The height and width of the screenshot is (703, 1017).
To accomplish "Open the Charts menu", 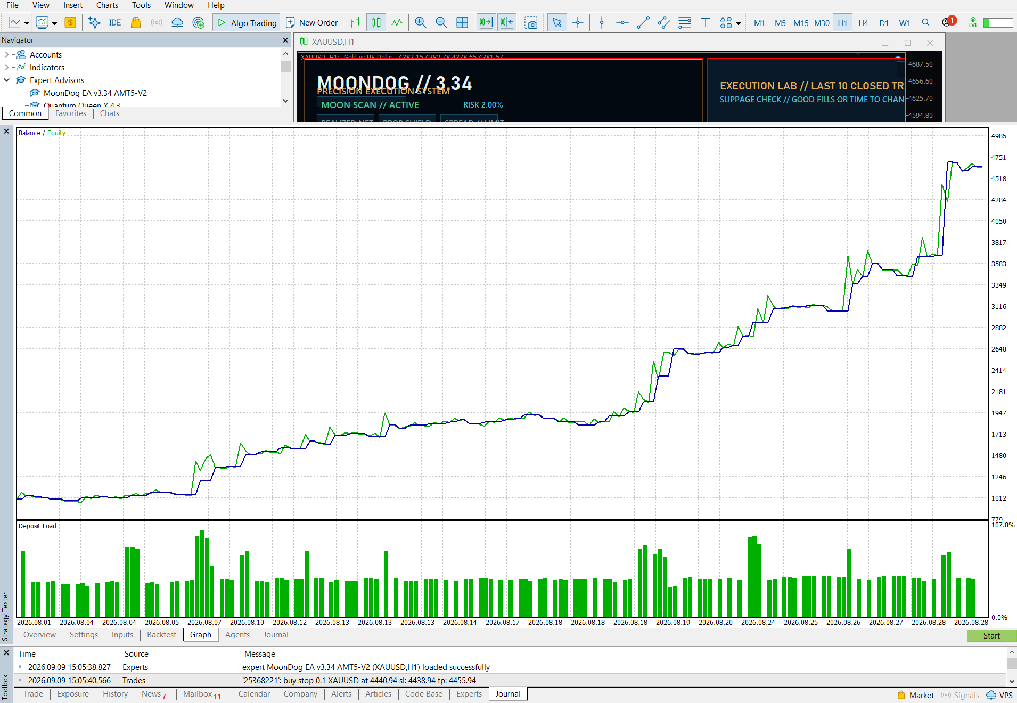I will [107, 5].
